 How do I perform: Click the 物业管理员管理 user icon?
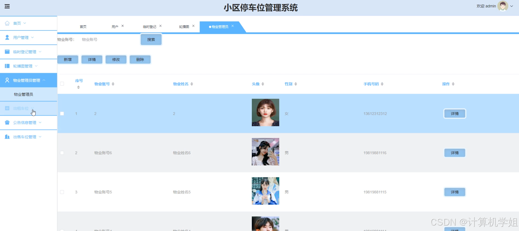point(7,80)
